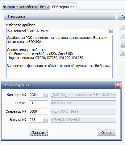Click the 'Валута №' label

(18, 120)
